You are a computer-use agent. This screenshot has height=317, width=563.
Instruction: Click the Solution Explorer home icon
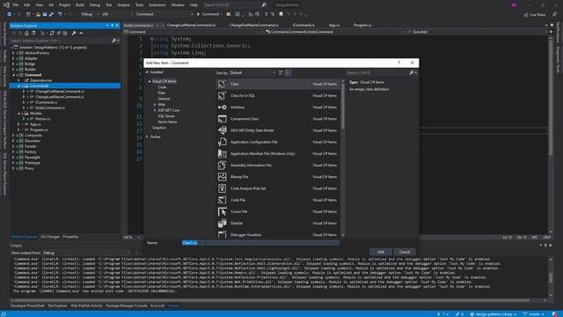tap(26, 33)
